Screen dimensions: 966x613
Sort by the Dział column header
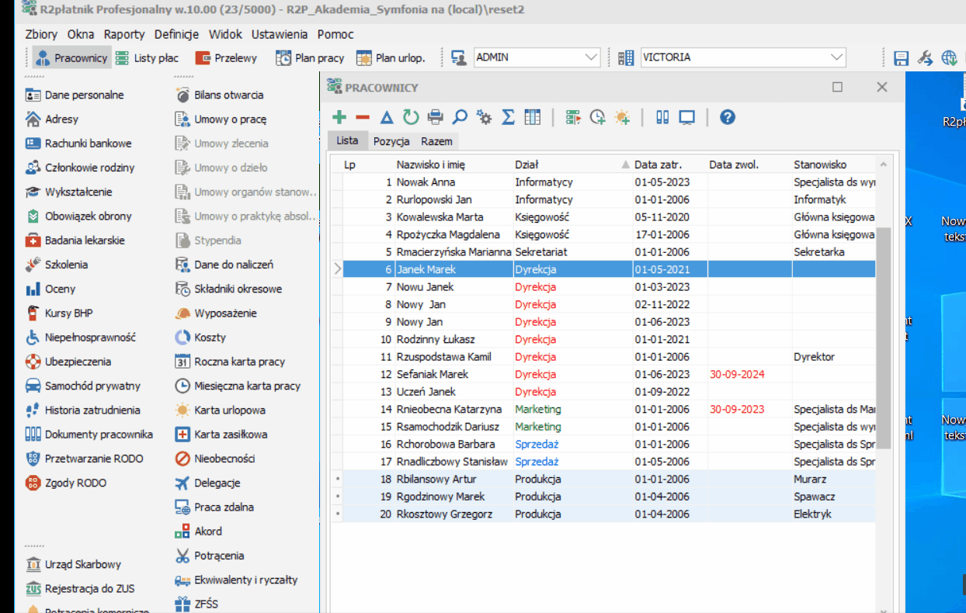point(572,165)
